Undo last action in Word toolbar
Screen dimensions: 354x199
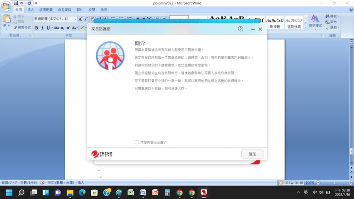tap(21, 3)
